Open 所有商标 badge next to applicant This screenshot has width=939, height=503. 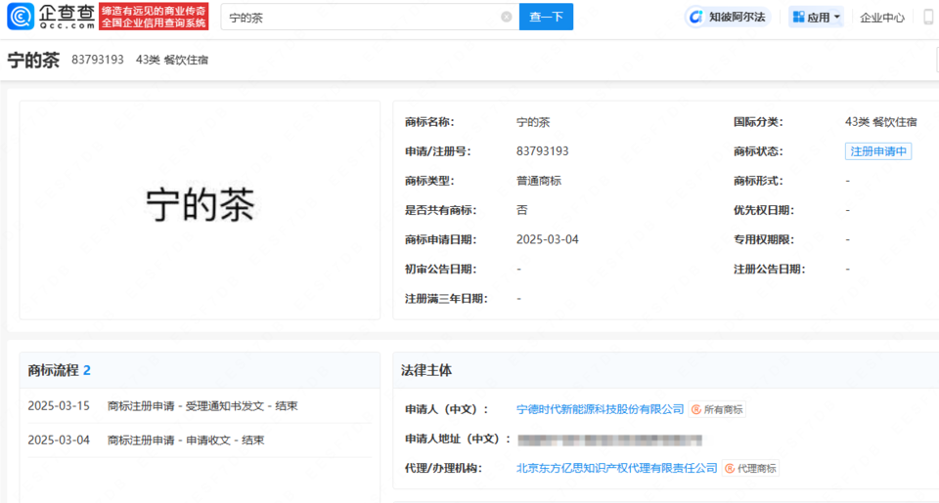click(717, 409)
